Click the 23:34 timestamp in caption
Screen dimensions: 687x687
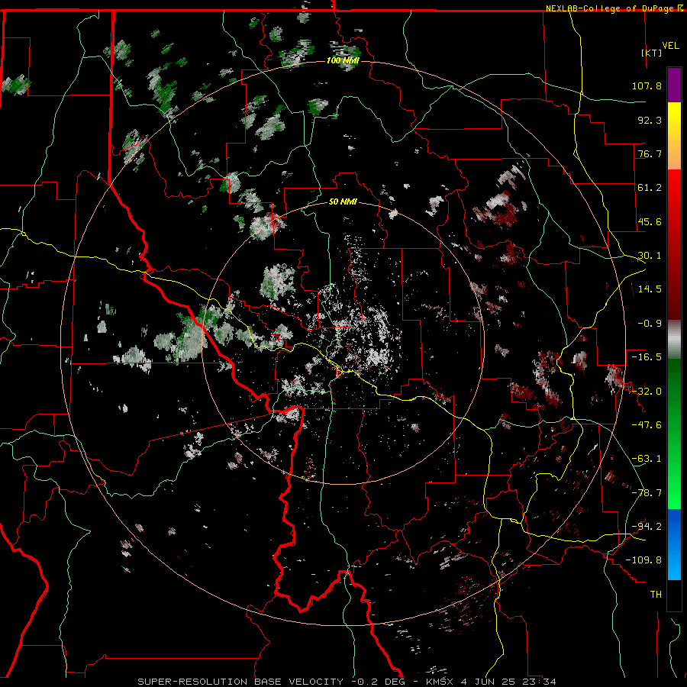[541, 682]
